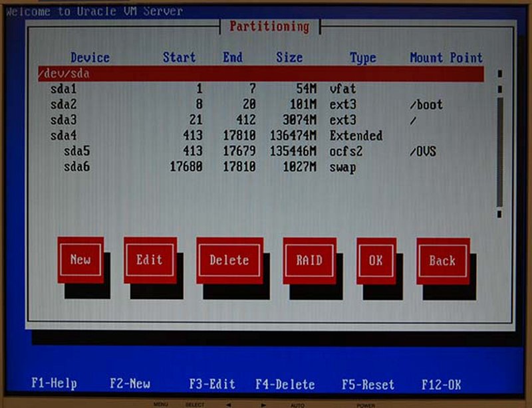
Task: Click the 17680 start value
Action: coord(186,167)
